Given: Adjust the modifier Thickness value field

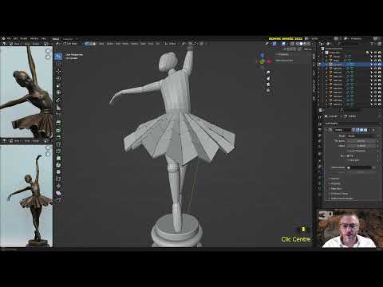Looking at the screenshot, I should 362,141.
